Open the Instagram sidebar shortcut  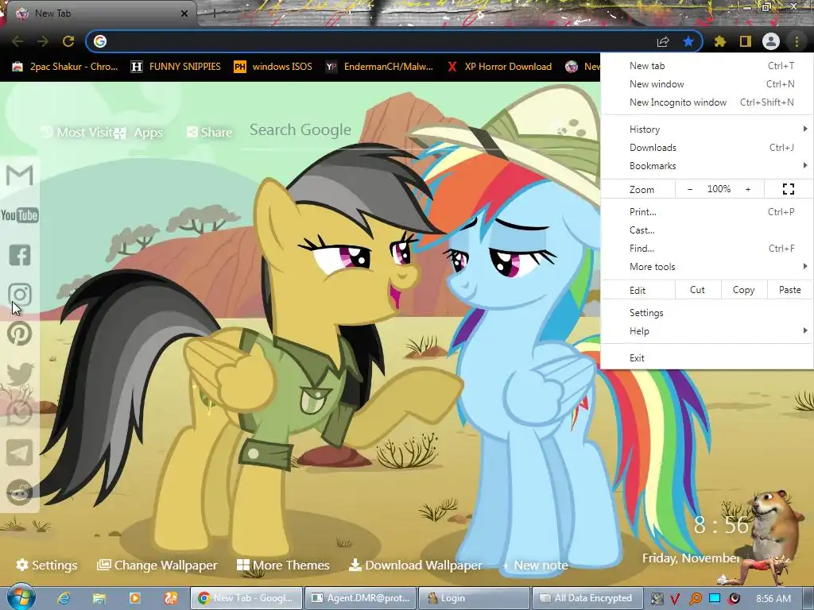pos(20,295)
